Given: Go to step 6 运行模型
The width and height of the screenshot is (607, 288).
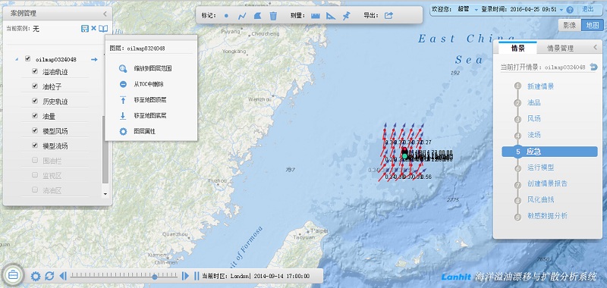Looking at the screenshot, I should click(540, 167).
